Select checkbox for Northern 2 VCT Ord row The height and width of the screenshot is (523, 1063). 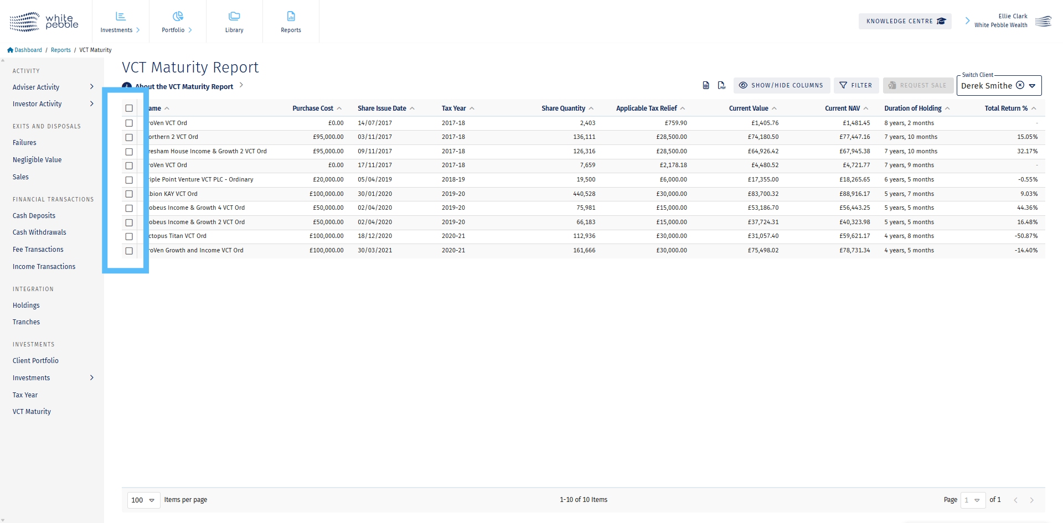click(129, 137)
